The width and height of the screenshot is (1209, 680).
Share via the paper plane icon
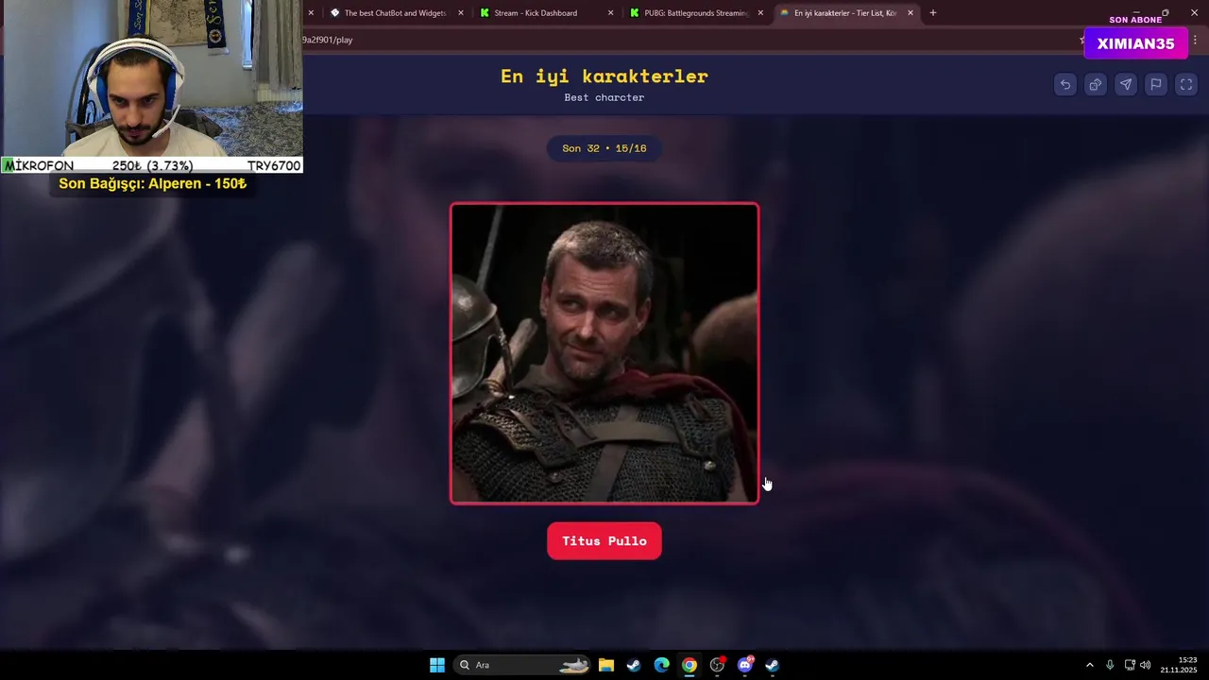pos(1125,85)
